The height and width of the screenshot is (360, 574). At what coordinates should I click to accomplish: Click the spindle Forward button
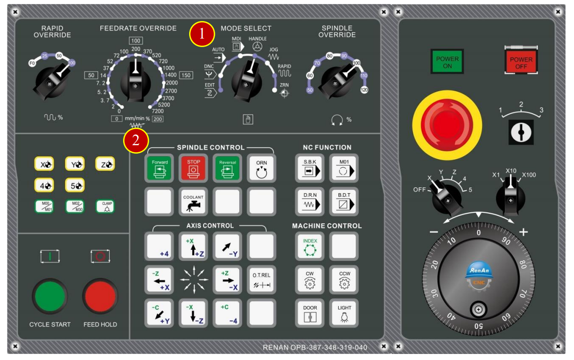(x=159, y=168)
